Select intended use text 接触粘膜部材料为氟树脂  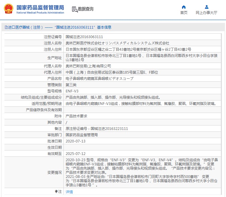141,103
